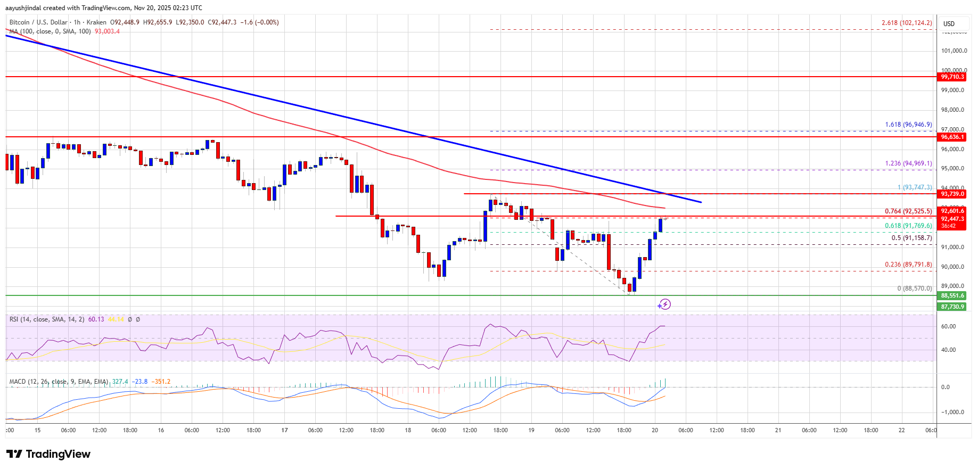The image size is (977, 470).
Task: Select the Bitcoin / U.S. Dollar symbol title
Action: pos(38,22)
